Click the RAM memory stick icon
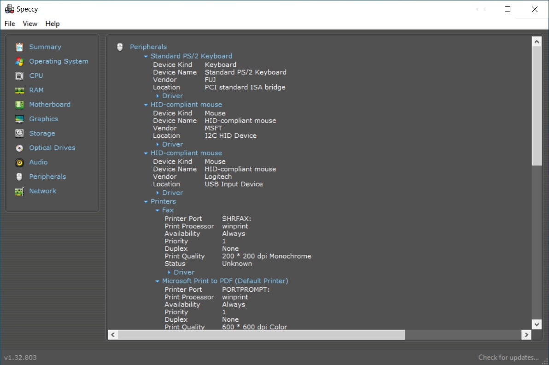Image resolution: width=549 pixels, height=365 pixels. [19, 90]
